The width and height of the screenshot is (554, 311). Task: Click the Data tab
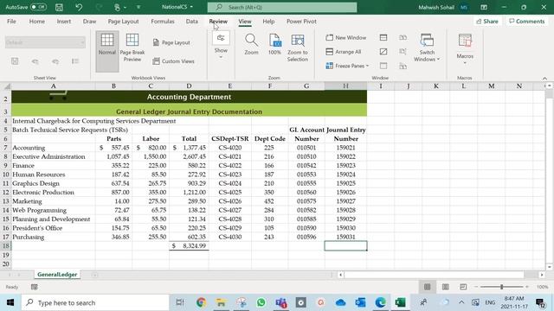pyautogui.click(x=192, y=22)
